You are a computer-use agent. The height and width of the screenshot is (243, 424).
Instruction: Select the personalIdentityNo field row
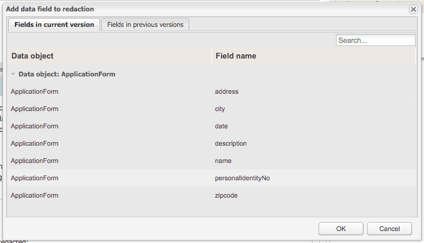coord(246,178)
